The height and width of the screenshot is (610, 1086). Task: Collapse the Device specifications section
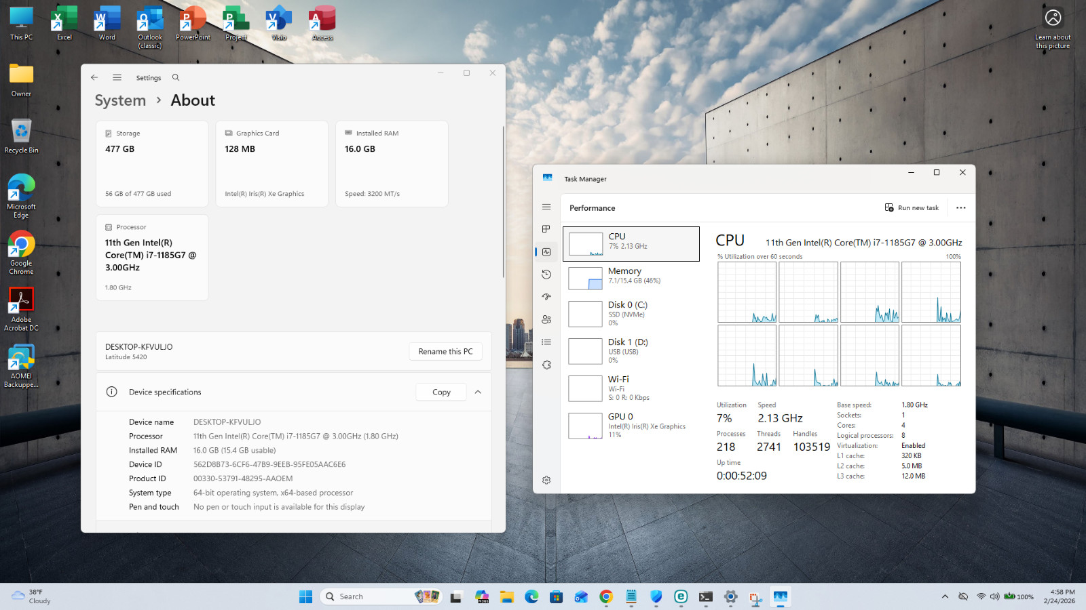[x=478, y=392]
